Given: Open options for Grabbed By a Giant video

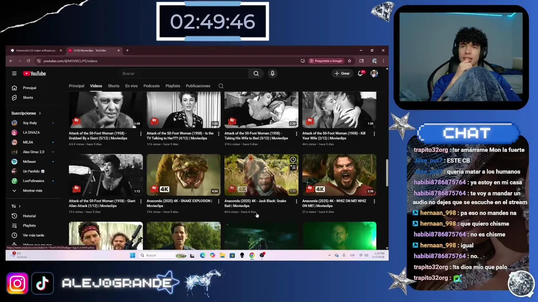Looking at the screenshot, I should [x=141, y=134].
